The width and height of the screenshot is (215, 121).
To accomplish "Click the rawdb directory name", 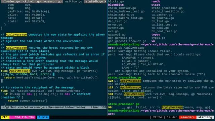I will point(156,1).
